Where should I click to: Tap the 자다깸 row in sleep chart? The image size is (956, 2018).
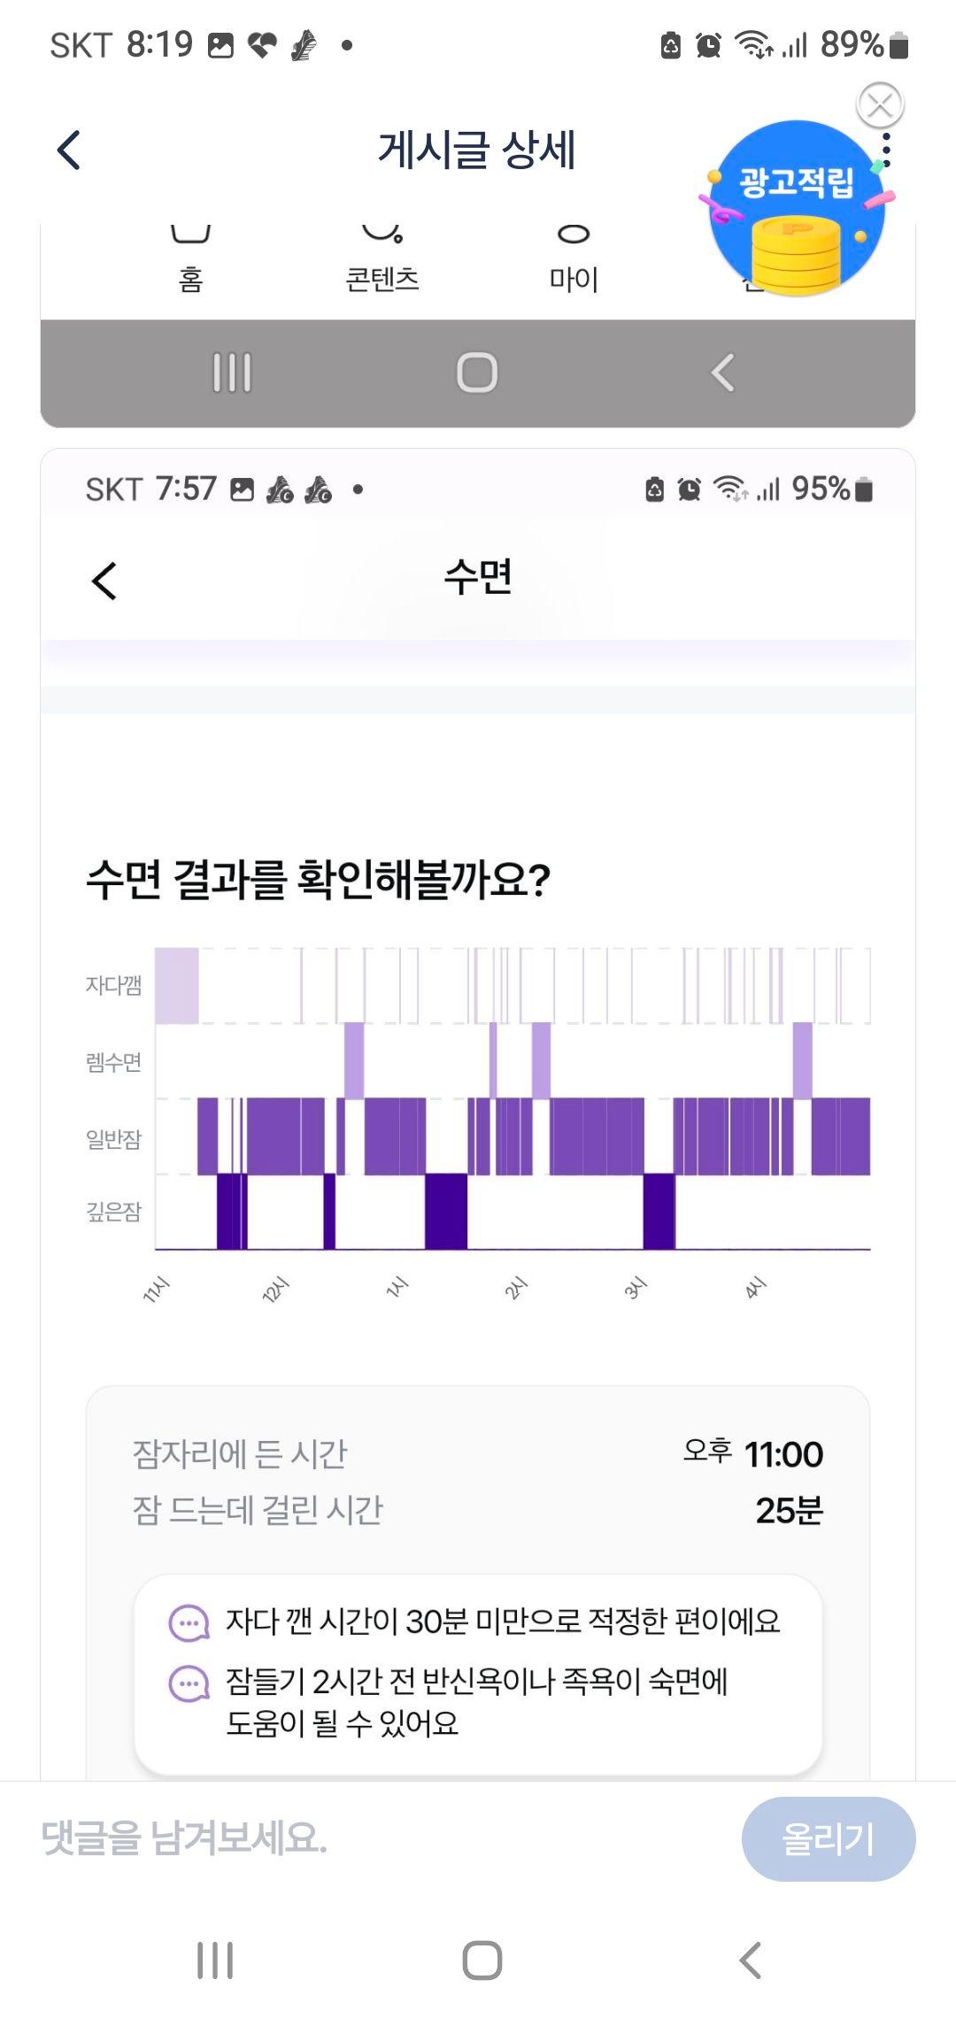tap(513, 985)
